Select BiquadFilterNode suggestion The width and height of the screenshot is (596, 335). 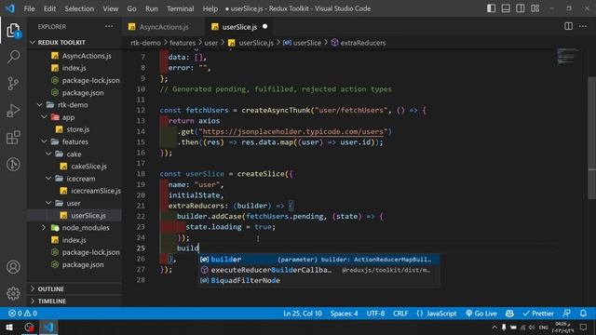(319, 281)
